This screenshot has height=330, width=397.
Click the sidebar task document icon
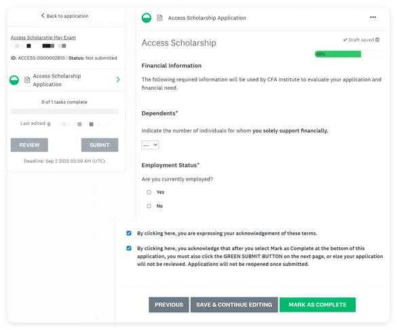click(27, 80)
